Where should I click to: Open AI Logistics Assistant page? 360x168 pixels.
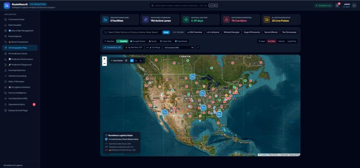(x=20, y=87)
